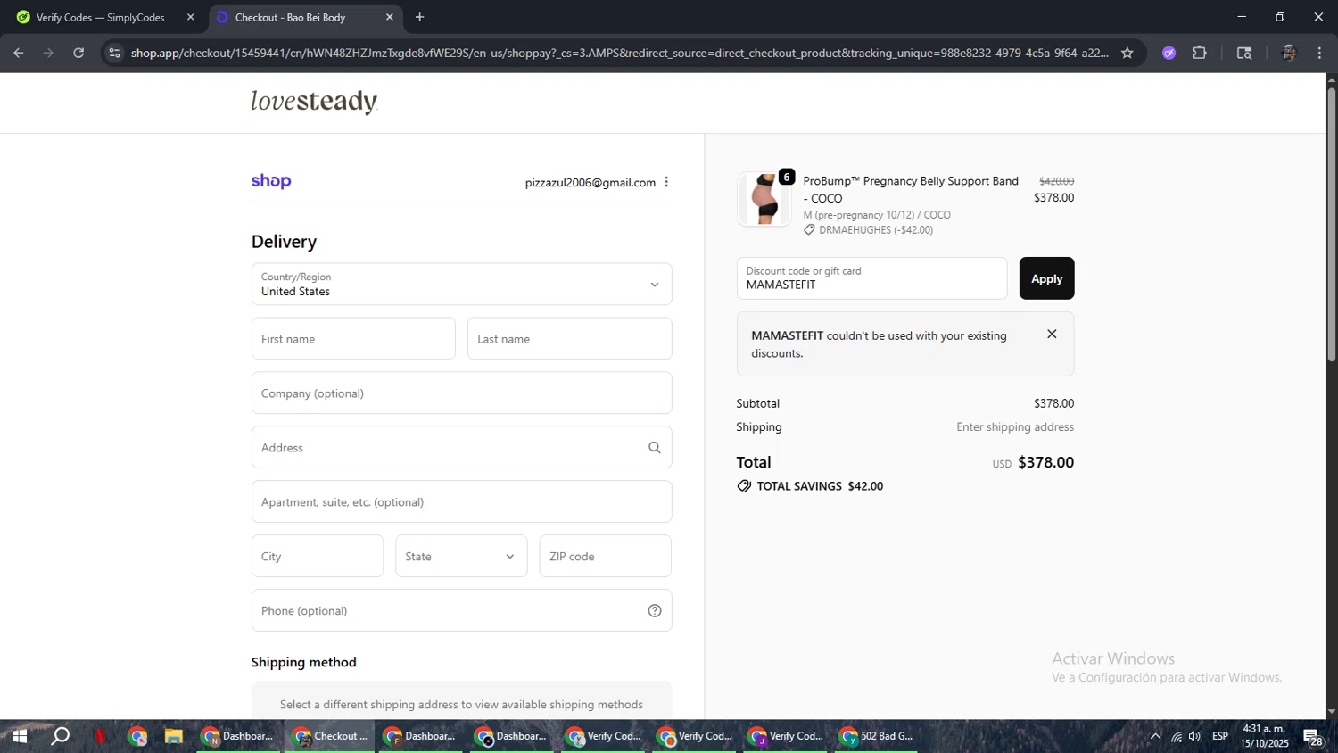This screenshot has height=753, width=1338.
Task: Click the ZIP code field
Action: [605, 557]
